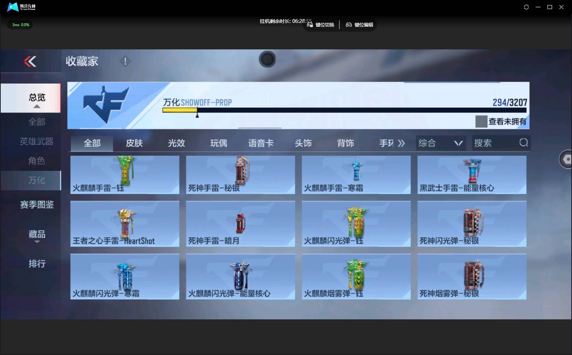Screen dimensions: 572x355
Task: Click the 搜索 search input field
Action: (x=495, y=143)
